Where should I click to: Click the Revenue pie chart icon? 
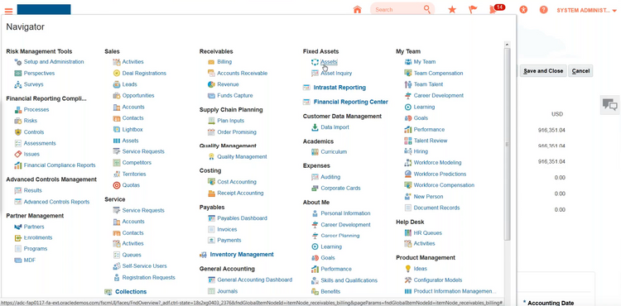(211, 84)
